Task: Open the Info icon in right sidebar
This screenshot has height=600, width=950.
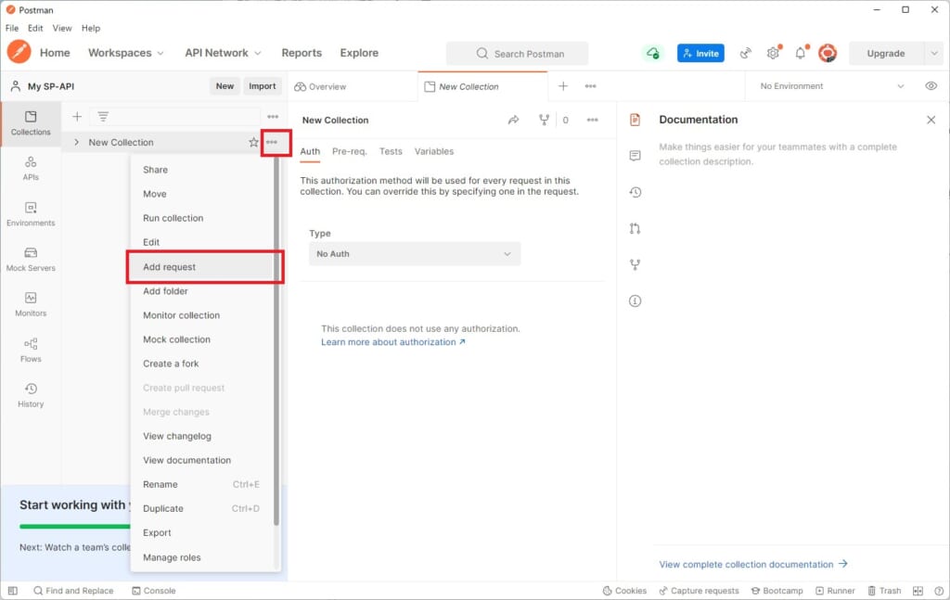Action: 635,300
